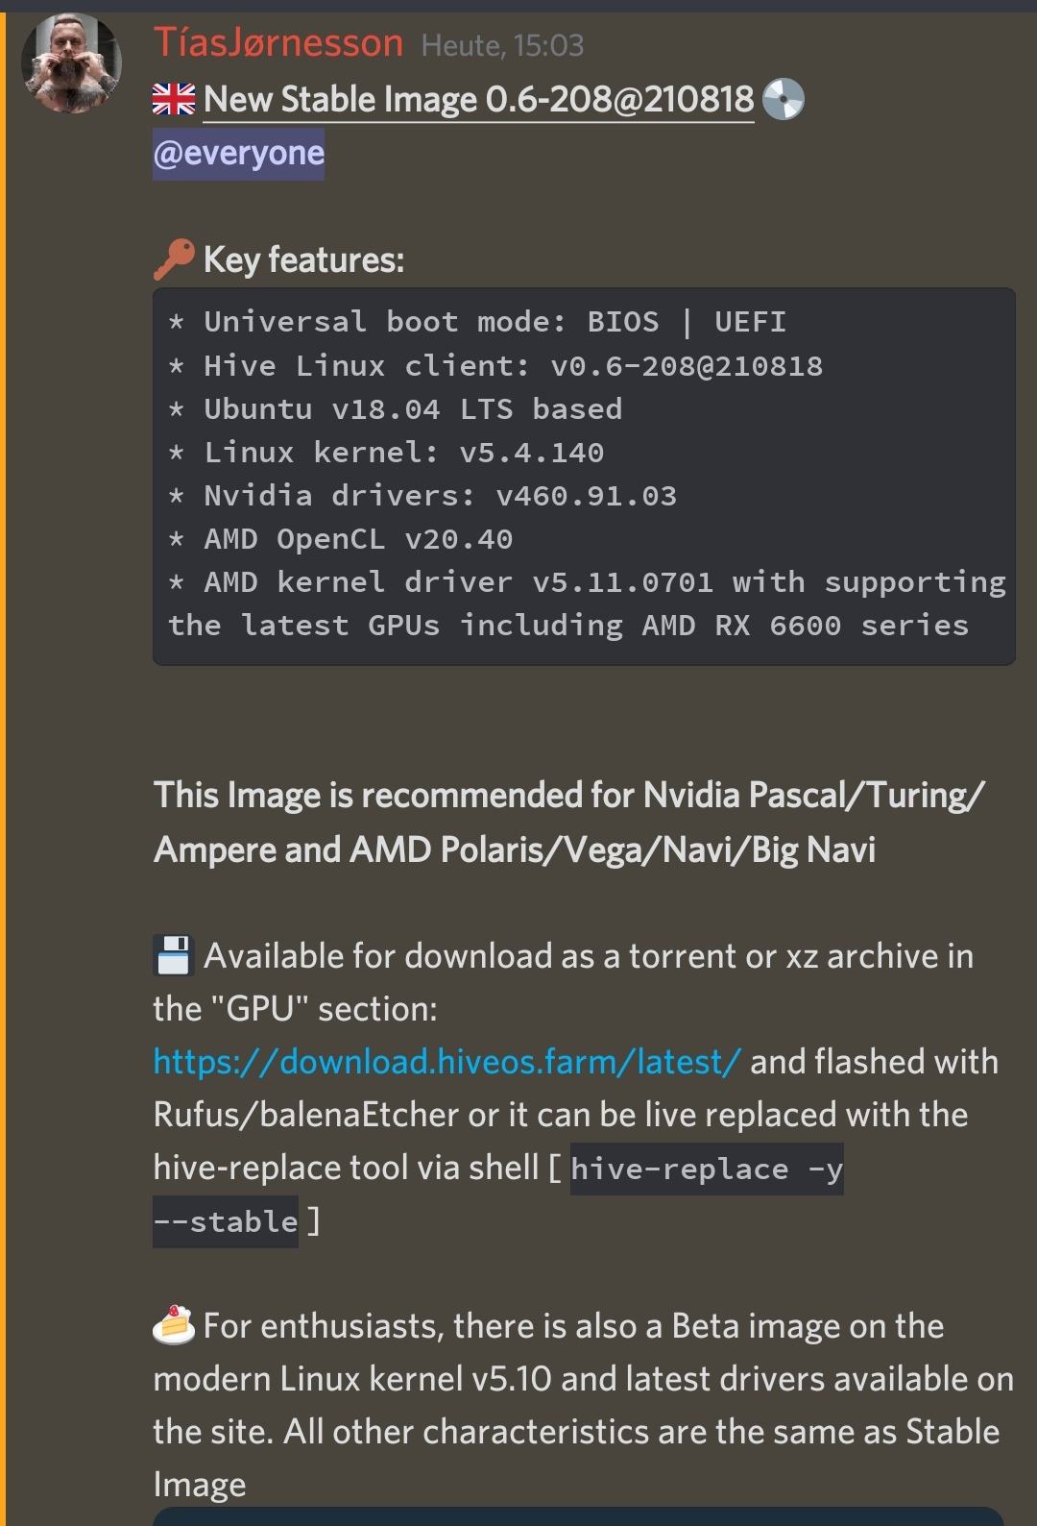This screenshot has height=1526, width=1037.
Task: Click the UK flag emoji
Action: tap(174, 99)
